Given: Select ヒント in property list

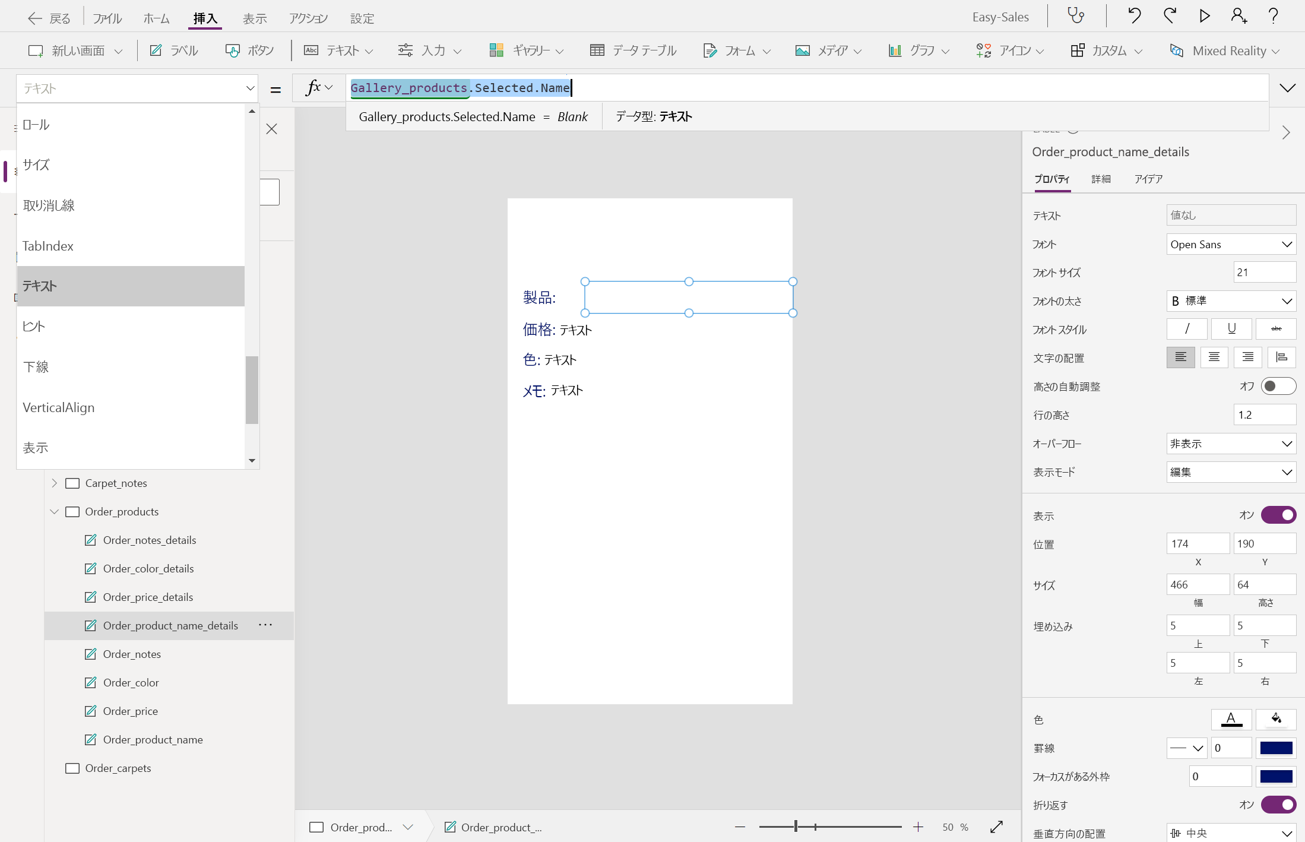Looking at the screenshot, I should (131, 327).
